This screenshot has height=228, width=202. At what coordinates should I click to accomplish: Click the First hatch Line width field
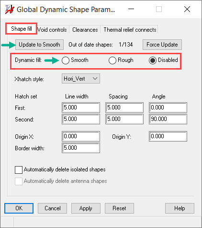pos(81,108)
